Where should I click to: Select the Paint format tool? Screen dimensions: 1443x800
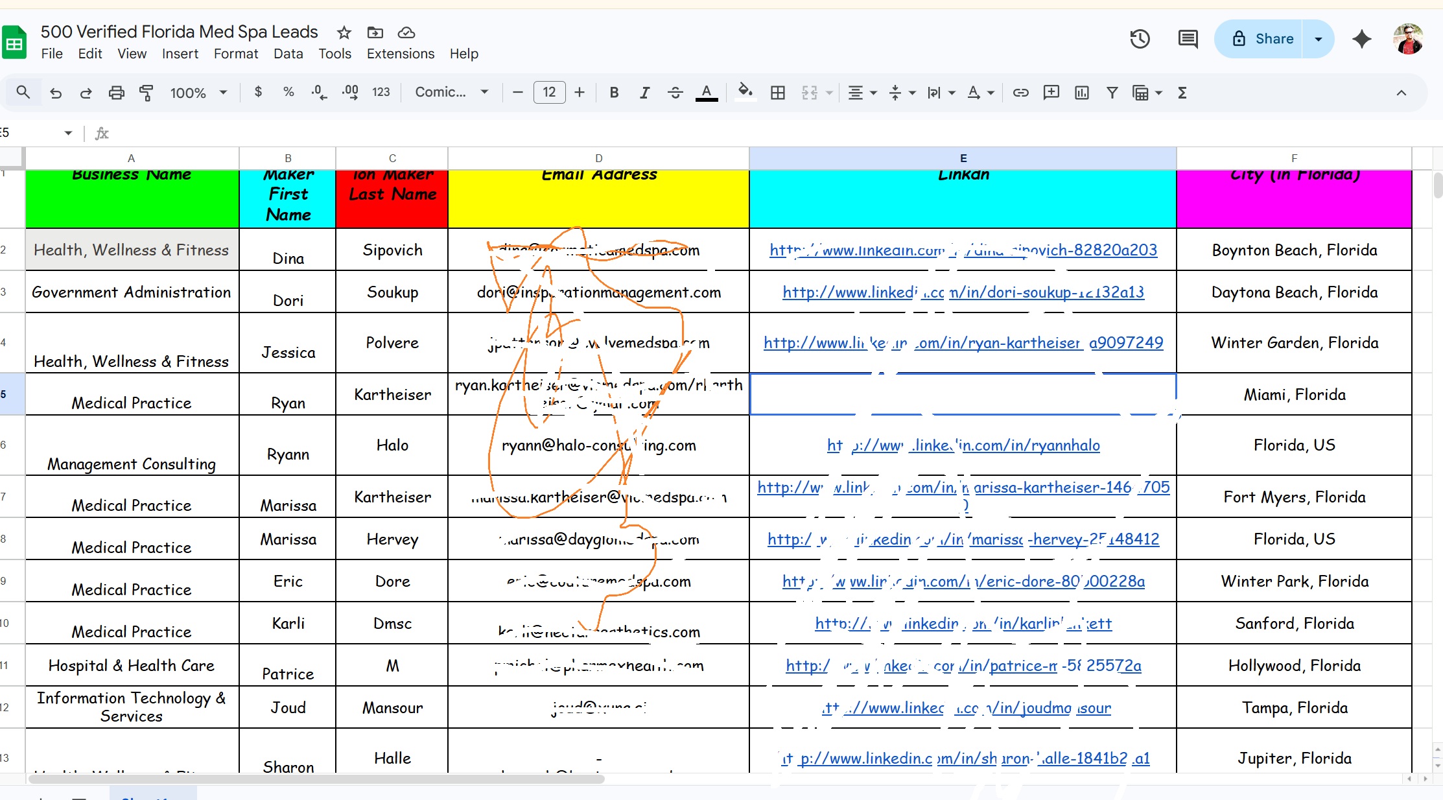147,93
